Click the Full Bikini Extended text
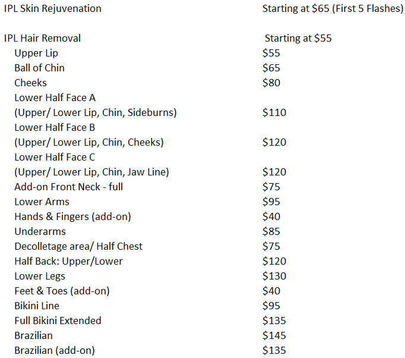The image size is (405, 358). coord(58,321)
